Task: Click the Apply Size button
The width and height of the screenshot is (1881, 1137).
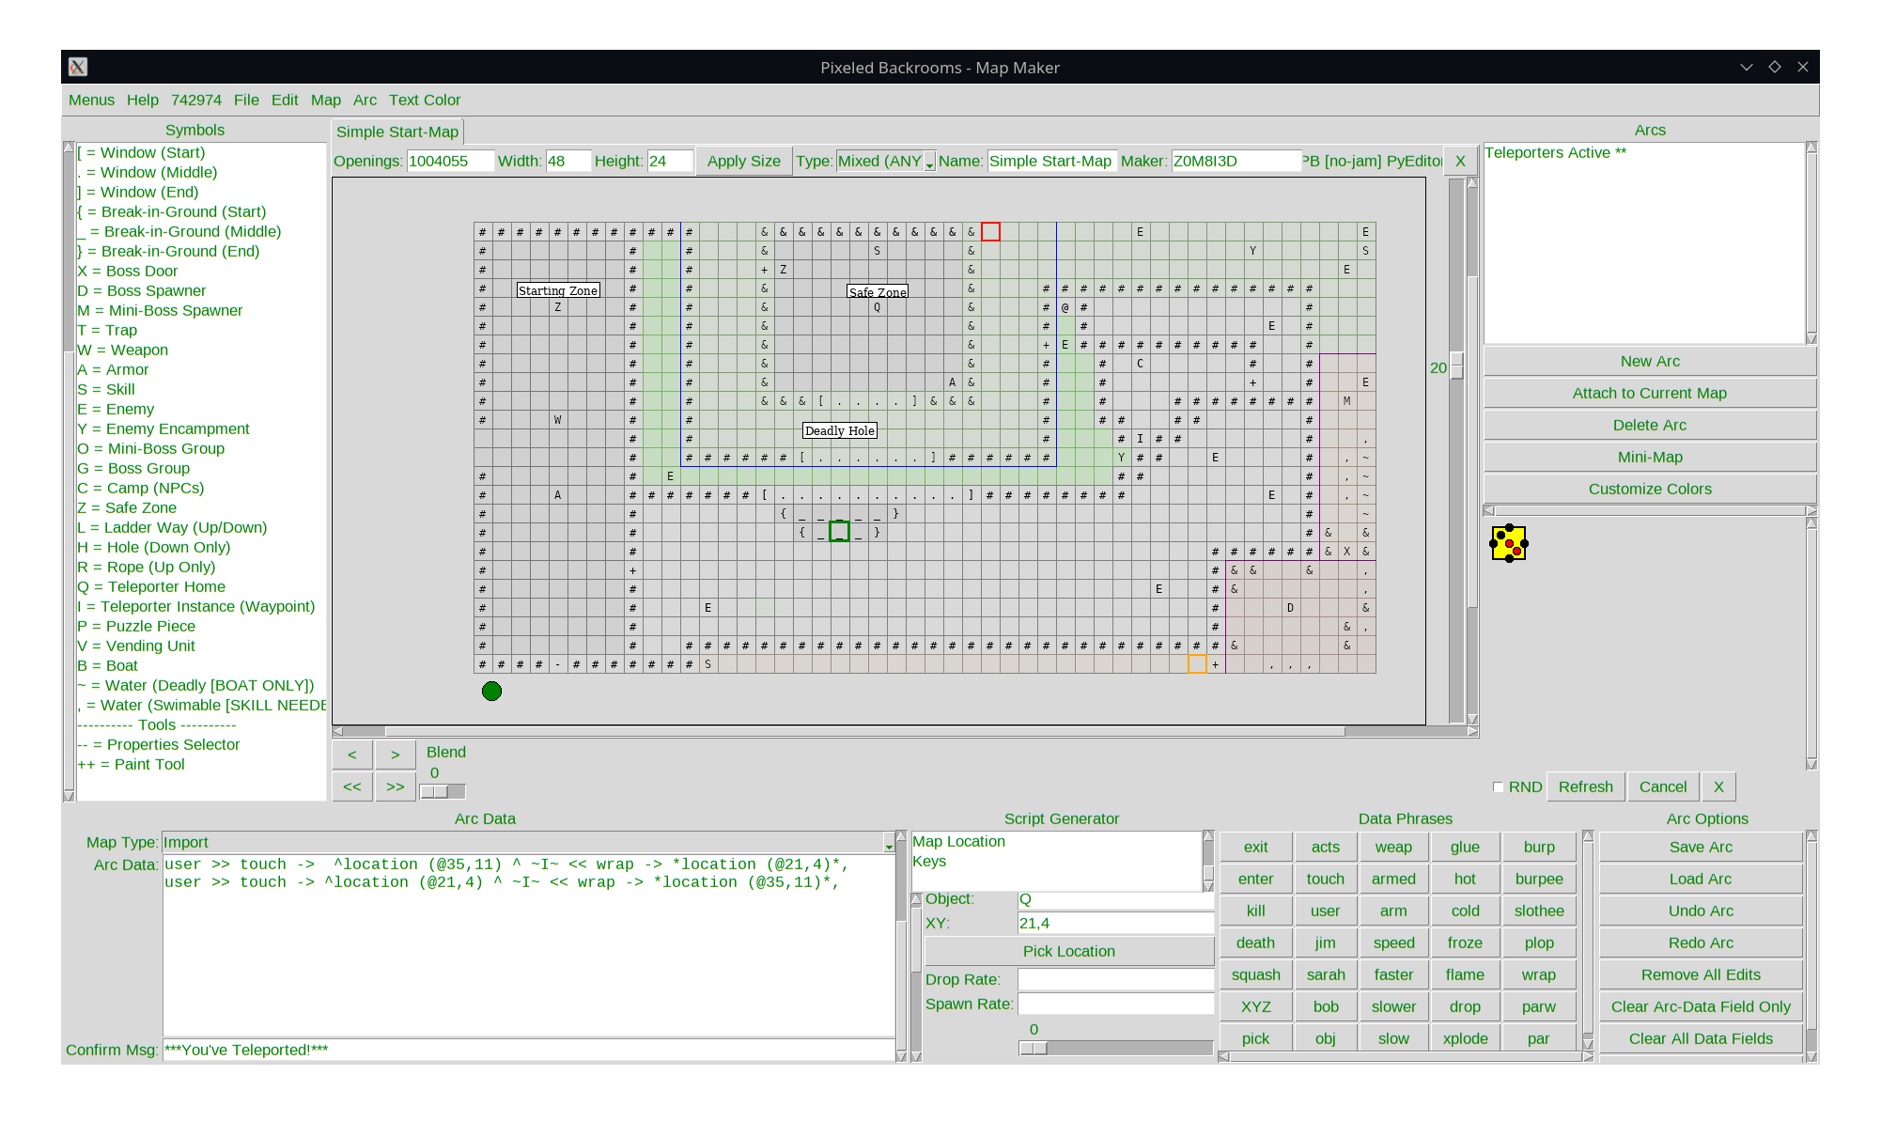Action: (x=743, y=161)
